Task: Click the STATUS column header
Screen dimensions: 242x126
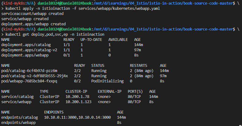Action: pos(98,66)
